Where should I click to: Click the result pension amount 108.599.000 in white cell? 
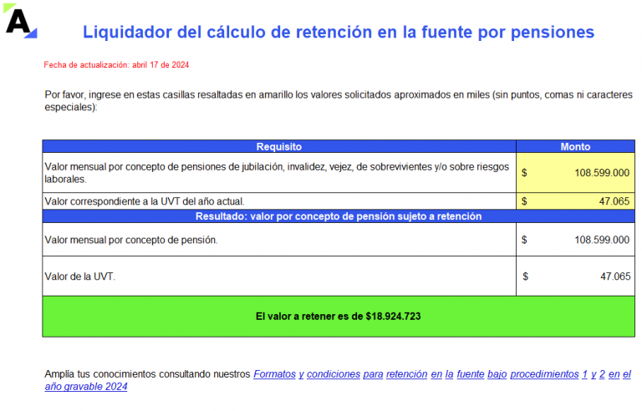pyautogui.click(x=575, y=240)
